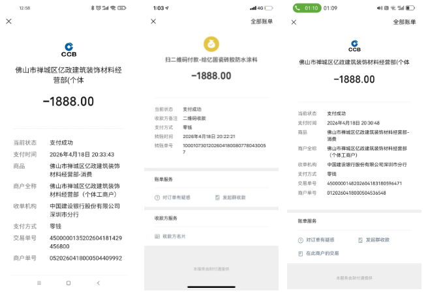
Task: Tap 对订单有疑惑 in the right screen
Action: coord(320,240)
